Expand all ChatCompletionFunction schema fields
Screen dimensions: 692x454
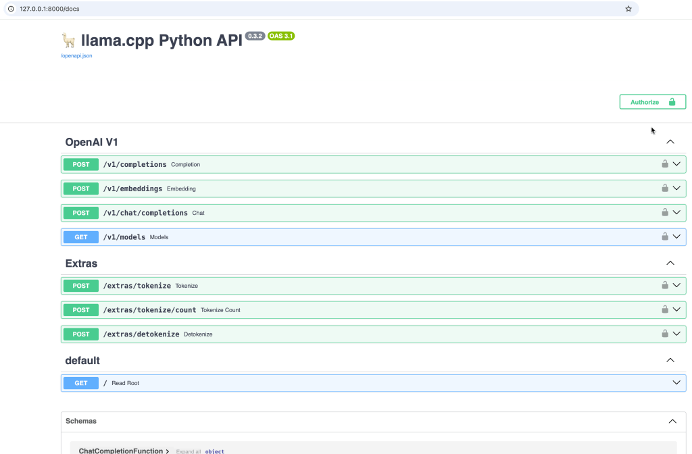point(189,451)
